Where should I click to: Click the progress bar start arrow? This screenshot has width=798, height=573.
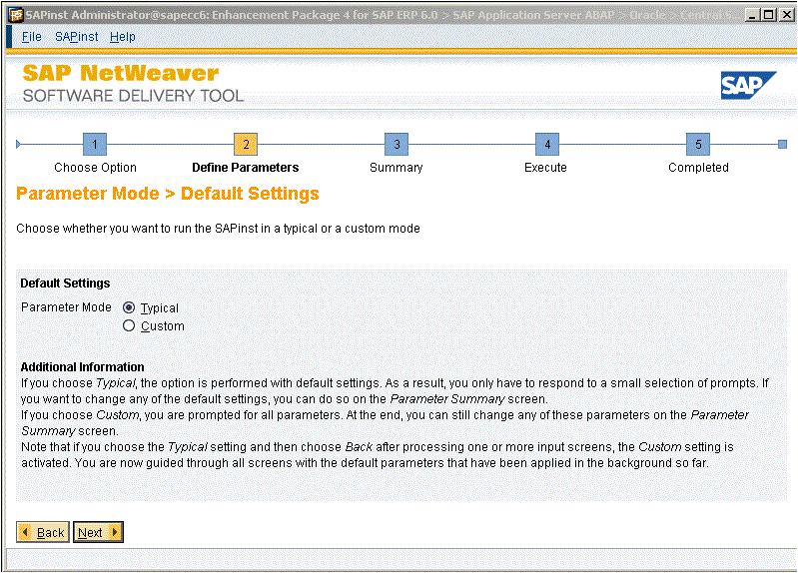coord(19,145)
